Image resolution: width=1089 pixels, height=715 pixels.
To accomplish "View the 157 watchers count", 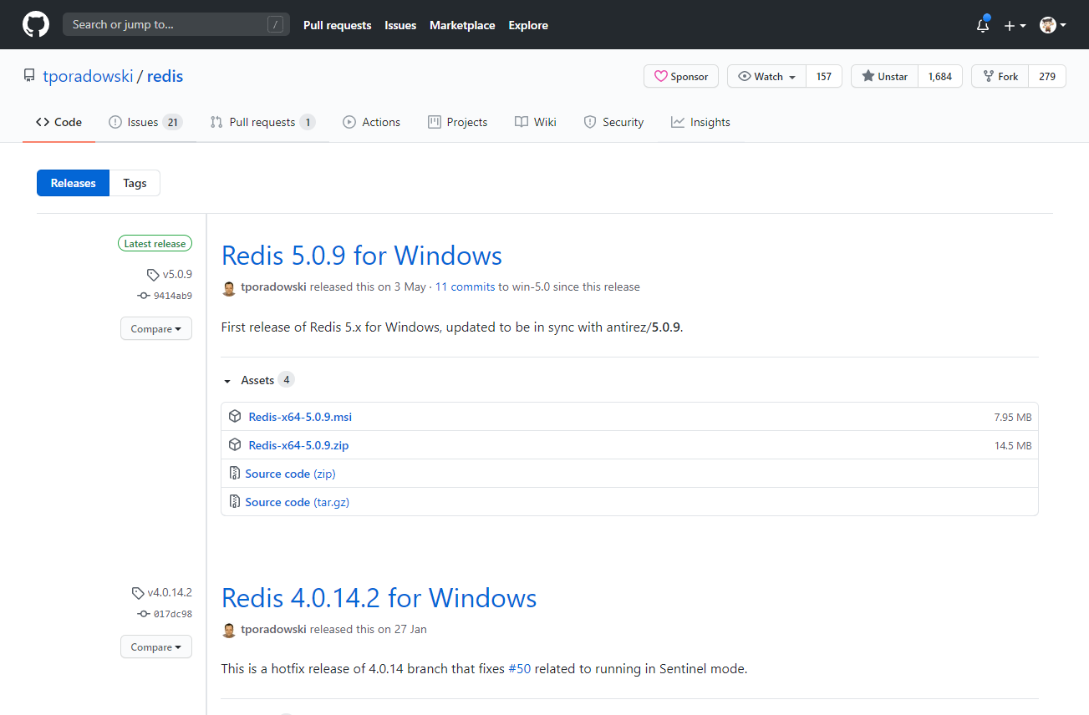I will point(824,76).
